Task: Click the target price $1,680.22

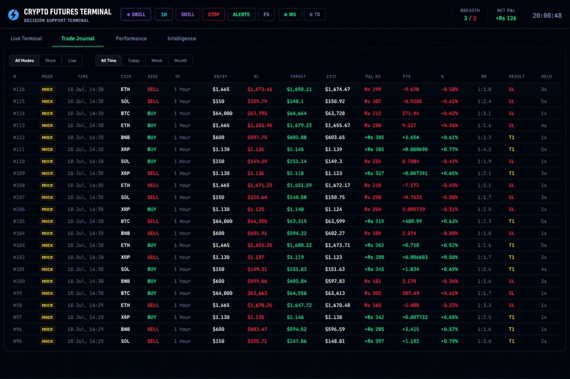Action: (299, 245)
